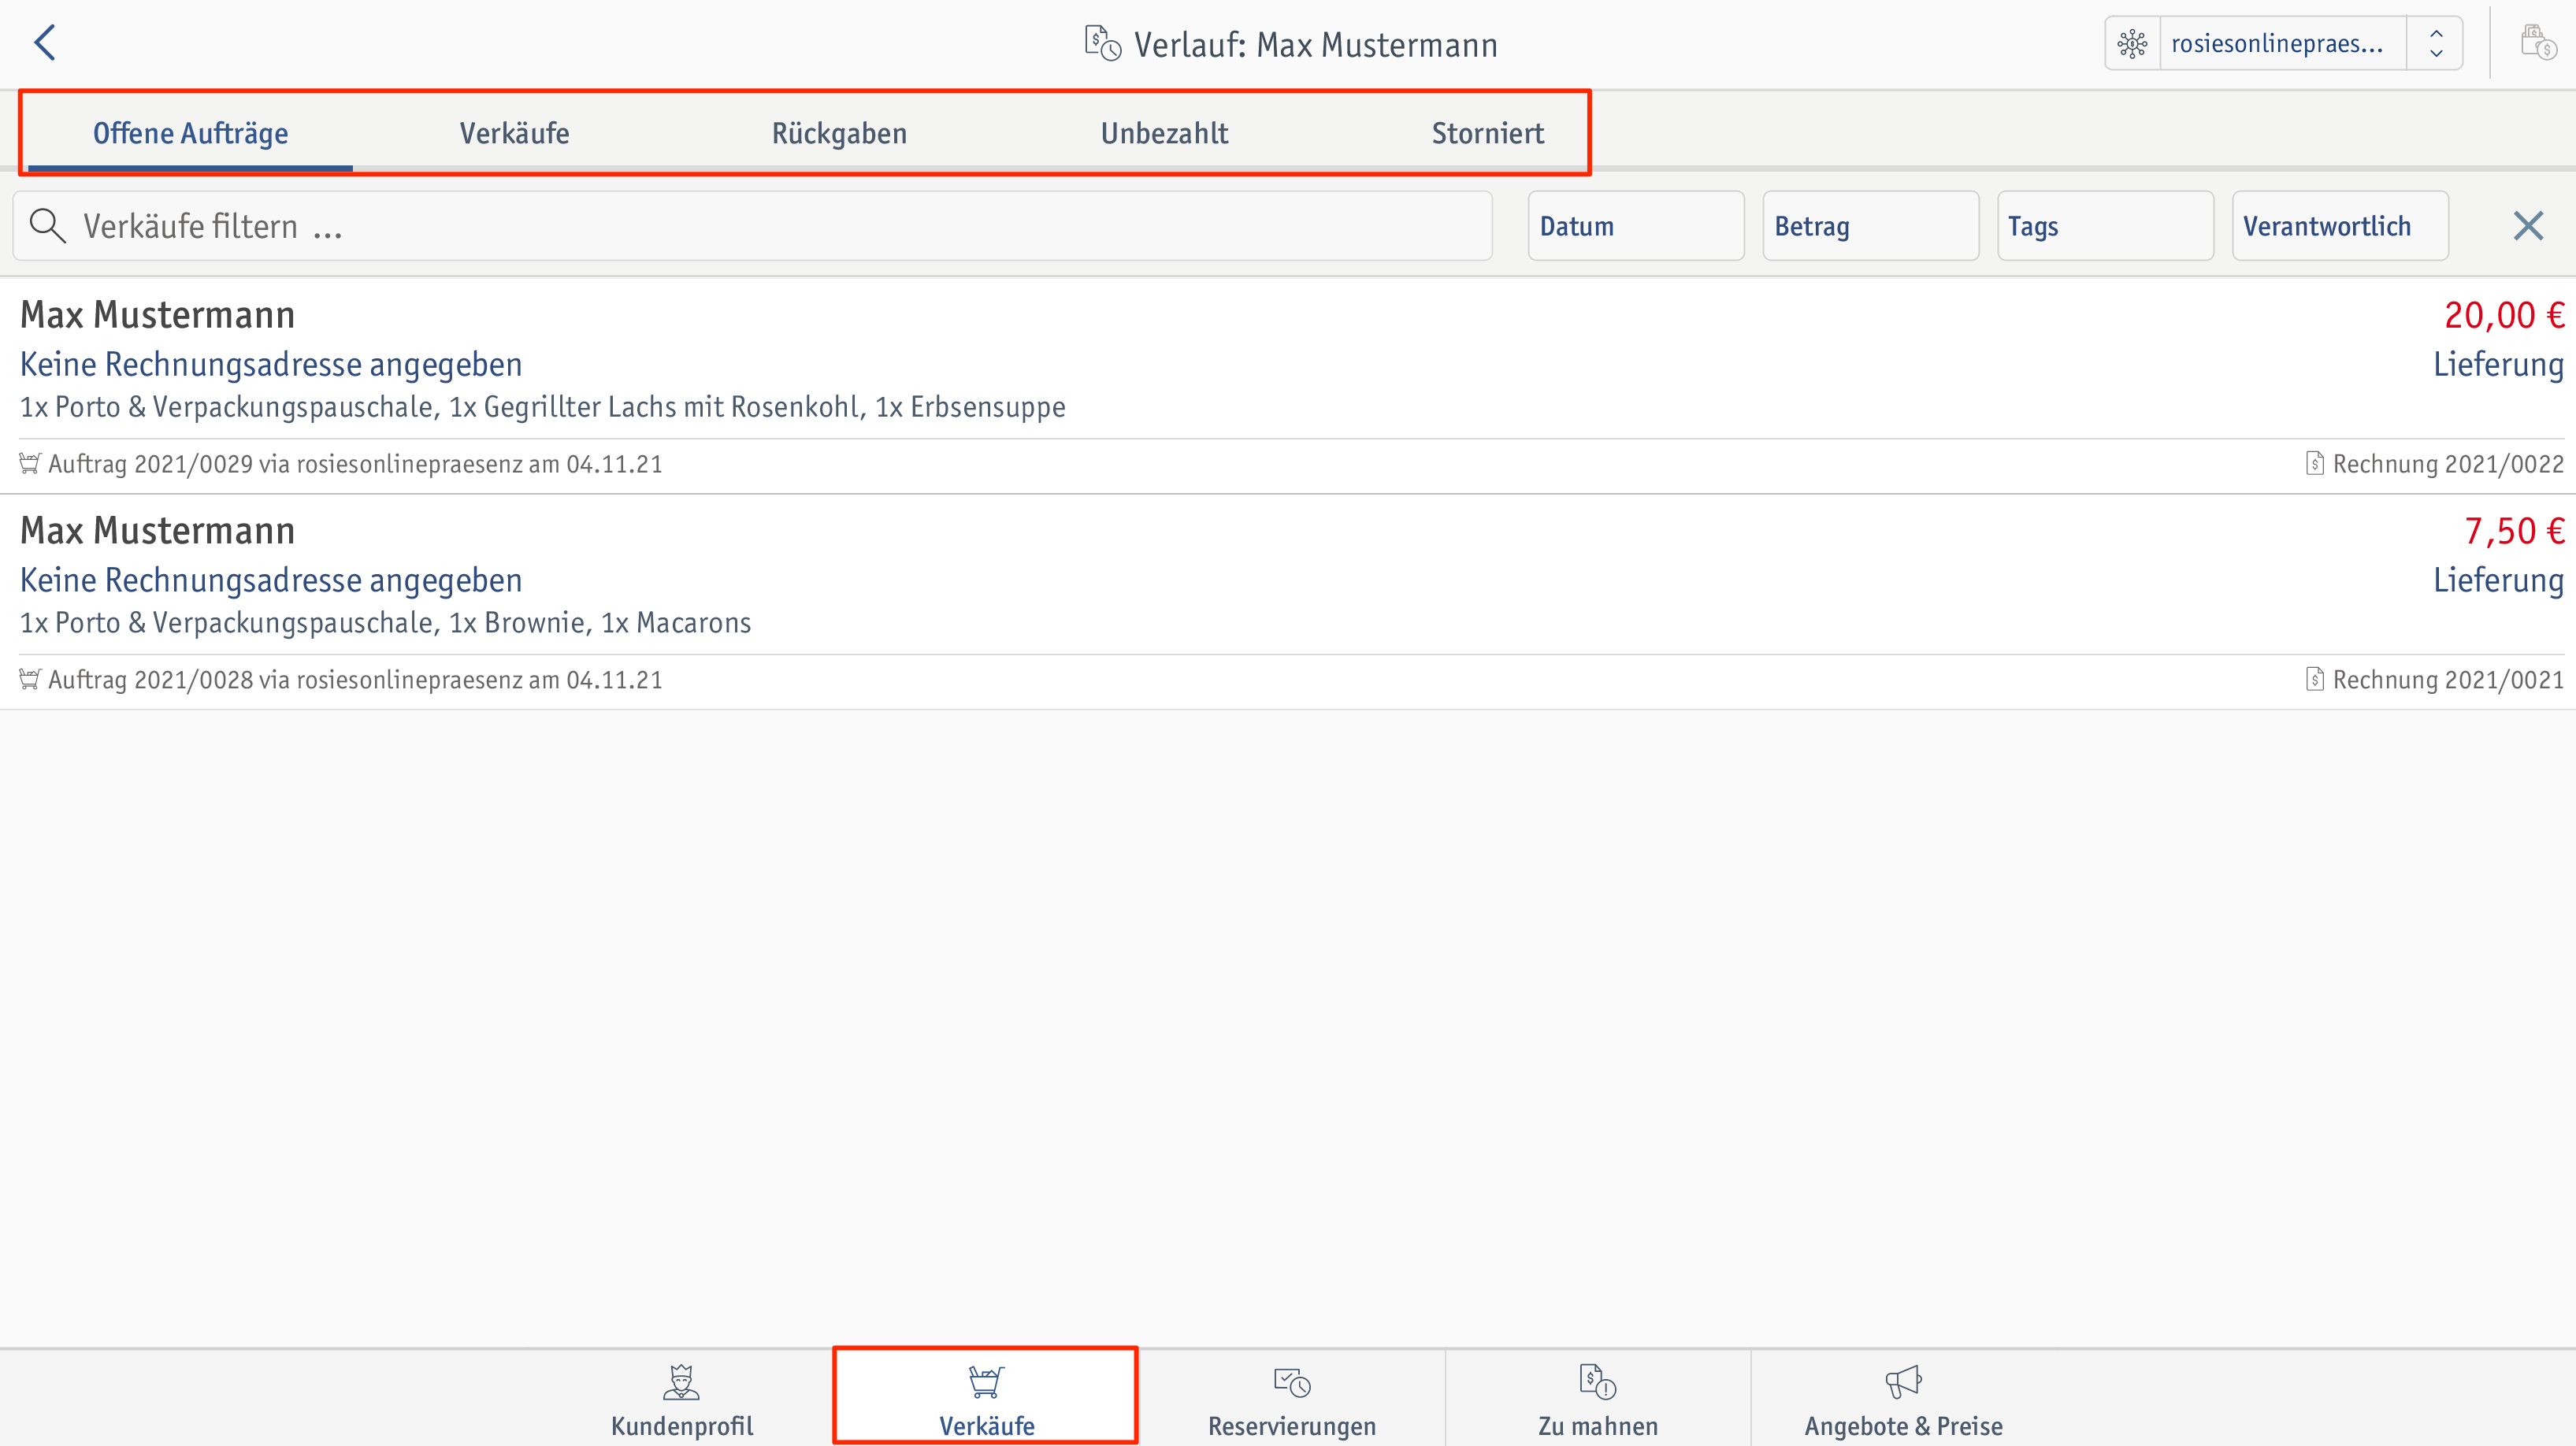Screen dimensions: 2576x1446
Task: Clear filters with the X icon
Action: click(2528, 226)
